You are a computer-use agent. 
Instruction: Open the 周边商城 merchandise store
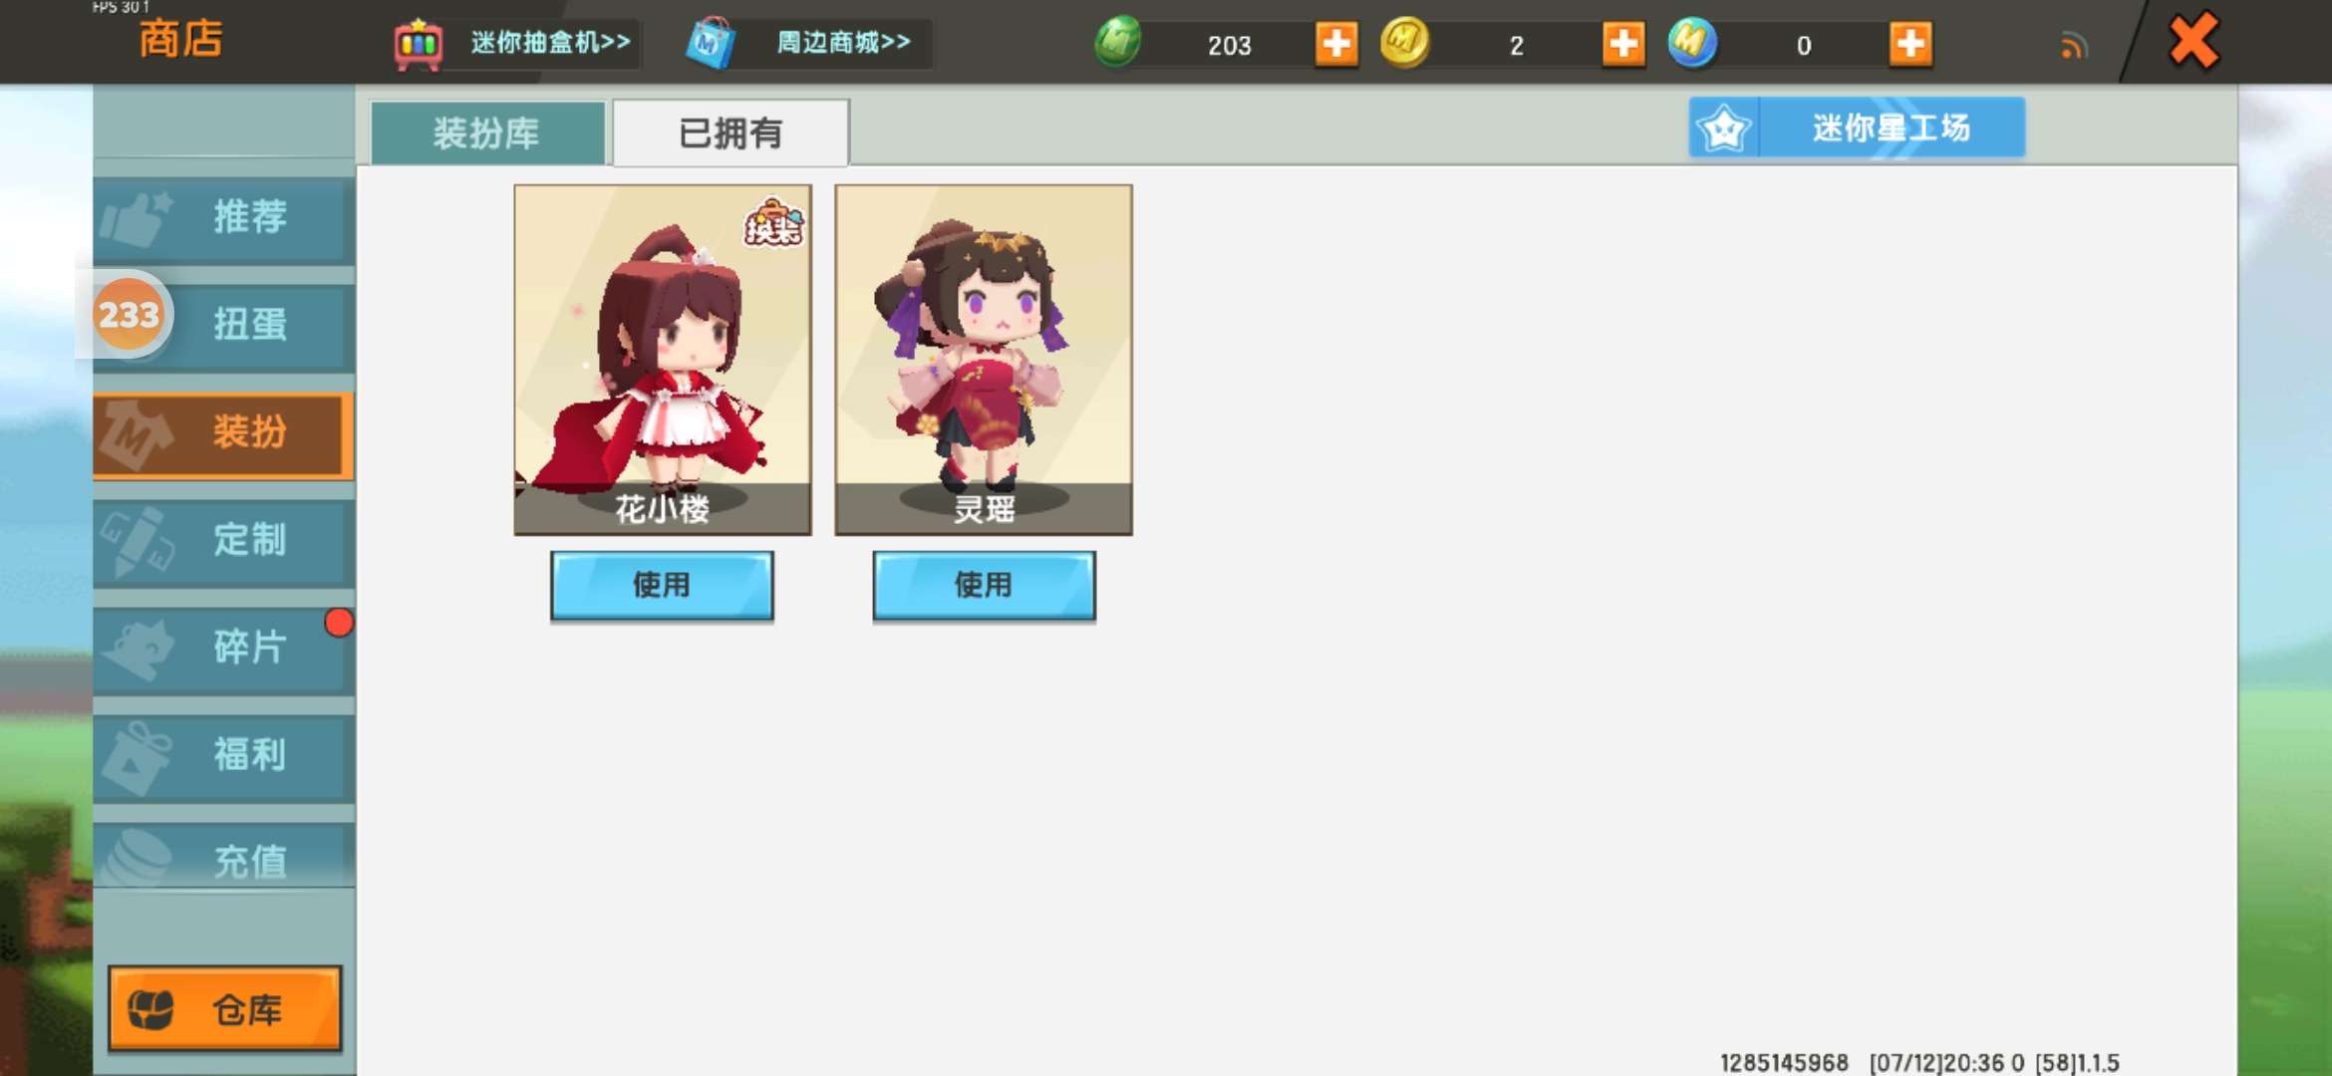point(806,43)
